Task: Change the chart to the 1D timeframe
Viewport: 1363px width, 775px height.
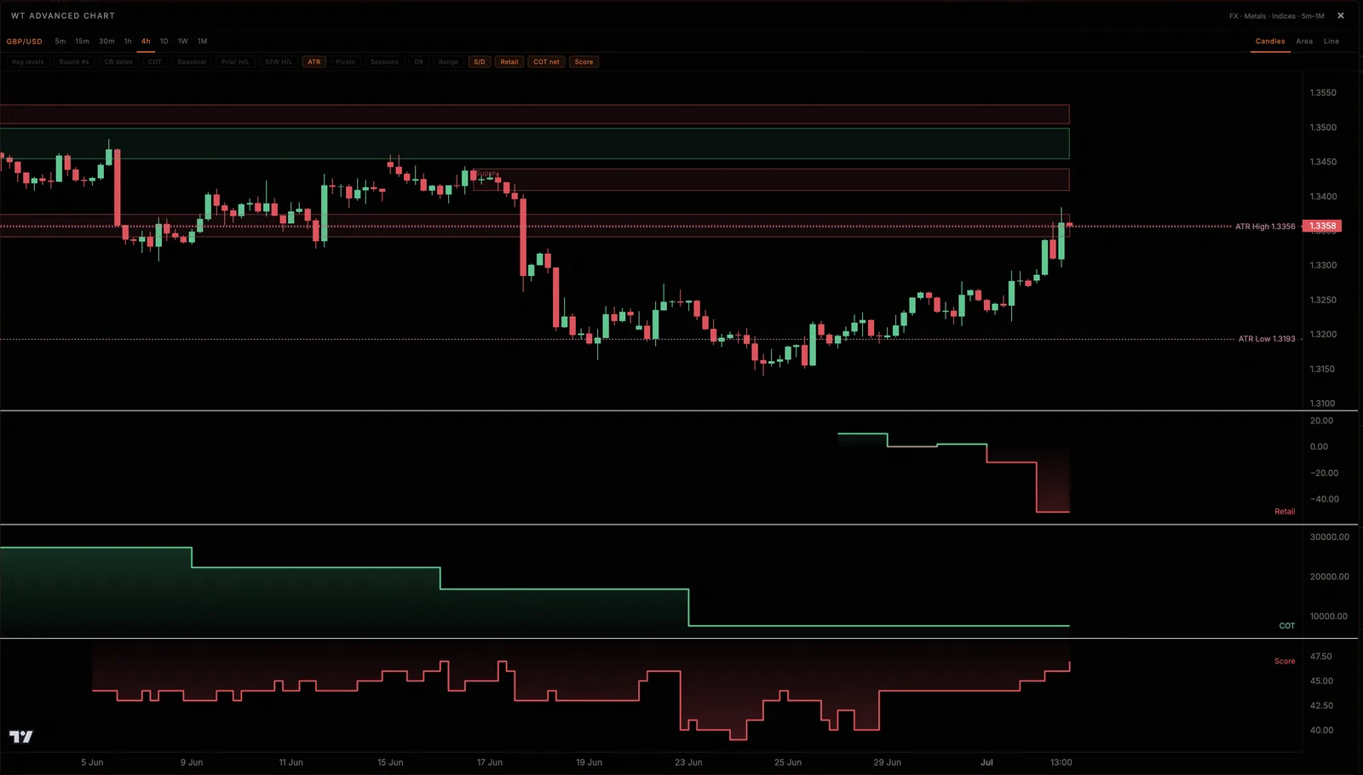Action: [x=164, y=41]
